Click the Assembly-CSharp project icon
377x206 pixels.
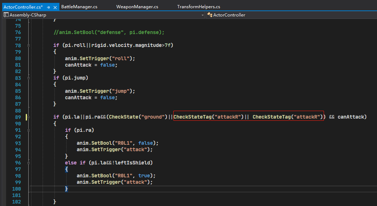point(6,15)
